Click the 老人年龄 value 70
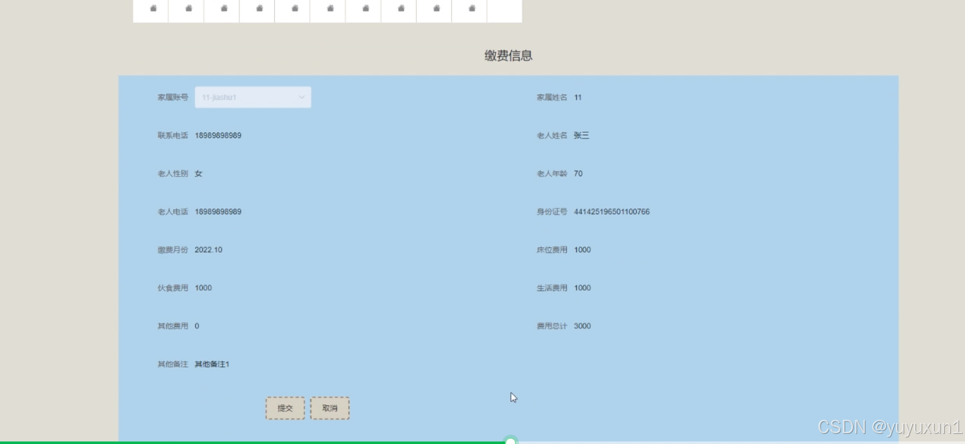Viewport: 965px width, 444px height. point(578,174)
